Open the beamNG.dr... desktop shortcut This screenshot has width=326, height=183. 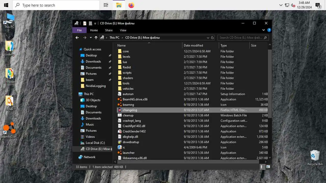(9, 130)
